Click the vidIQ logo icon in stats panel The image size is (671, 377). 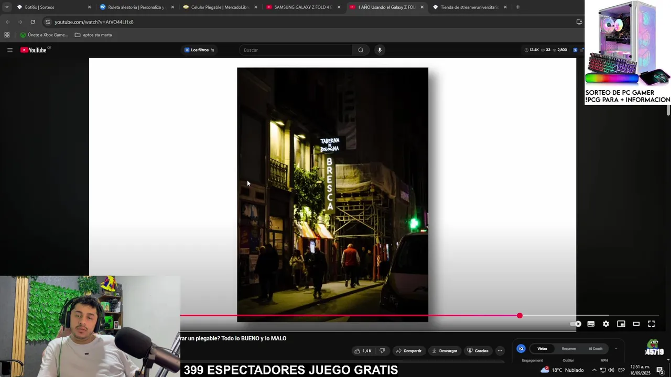click(521, 348)
